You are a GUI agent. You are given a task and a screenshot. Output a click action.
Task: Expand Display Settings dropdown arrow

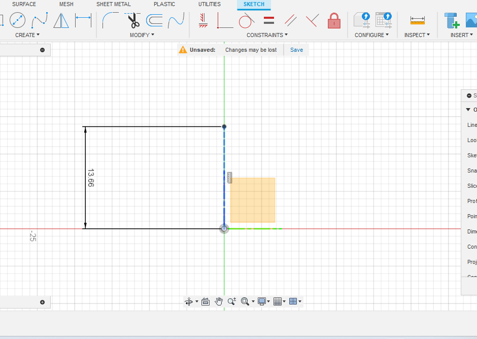click(x=268, y=301)
